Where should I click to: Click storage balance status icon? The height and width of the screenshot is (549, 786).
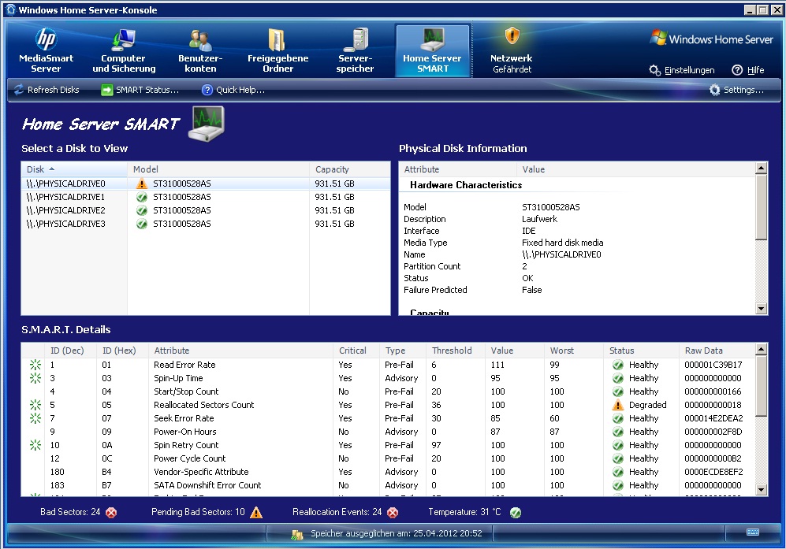click(296, 535)
